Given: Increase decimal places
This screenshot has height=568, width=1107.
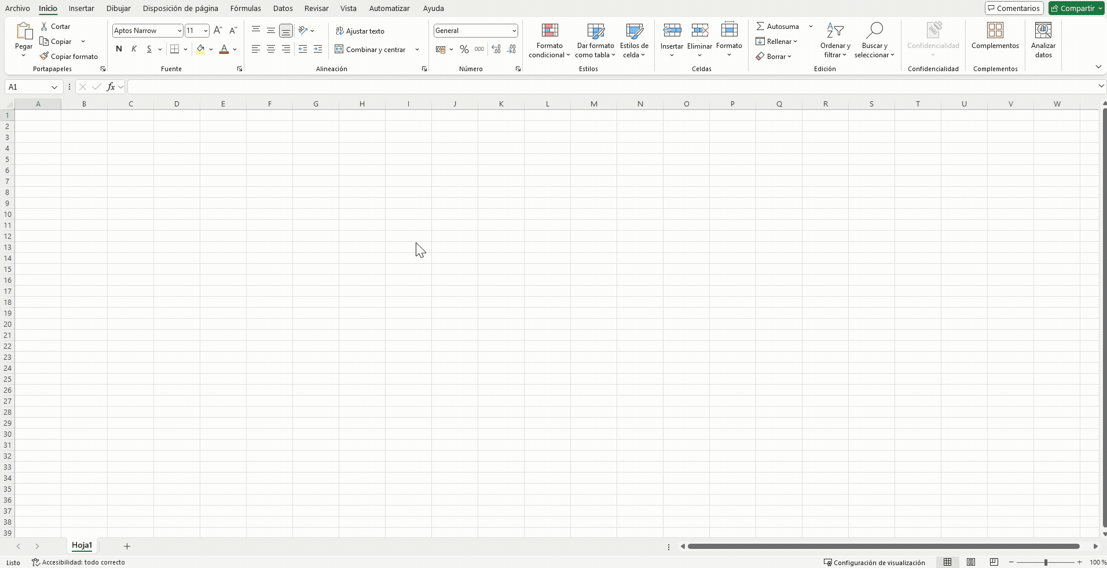Looking at the screenshot, I should [496, 49].
